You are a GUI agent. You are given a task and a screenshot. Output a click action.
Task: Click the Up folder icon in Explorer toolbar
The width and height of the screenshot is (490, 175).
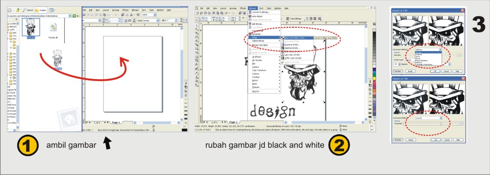[18, 10]
